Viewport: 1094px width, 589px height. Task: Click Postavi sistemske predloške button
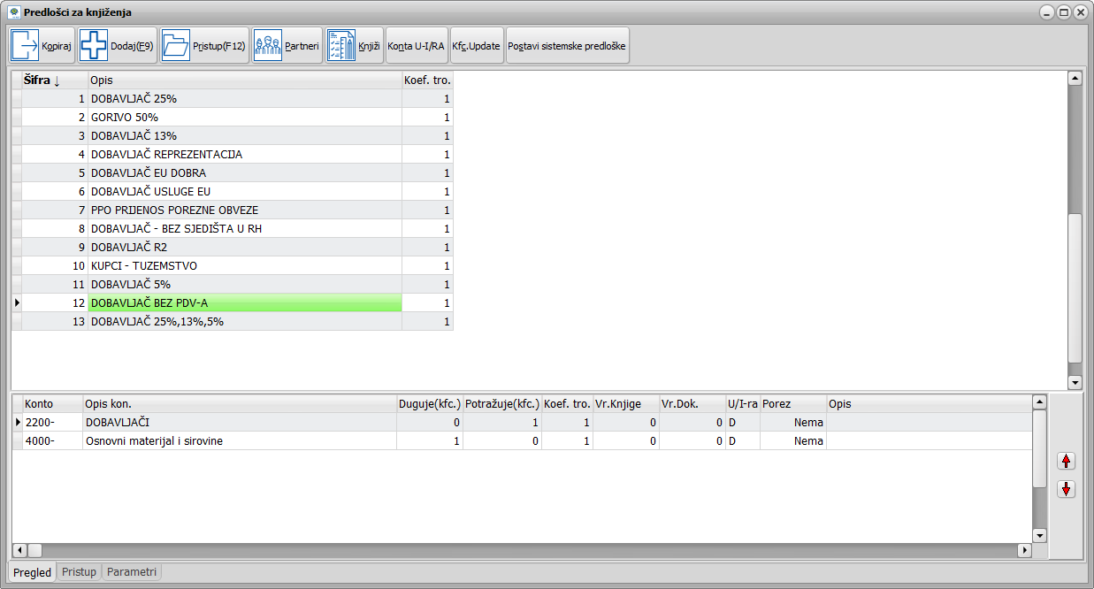(567, 45)
